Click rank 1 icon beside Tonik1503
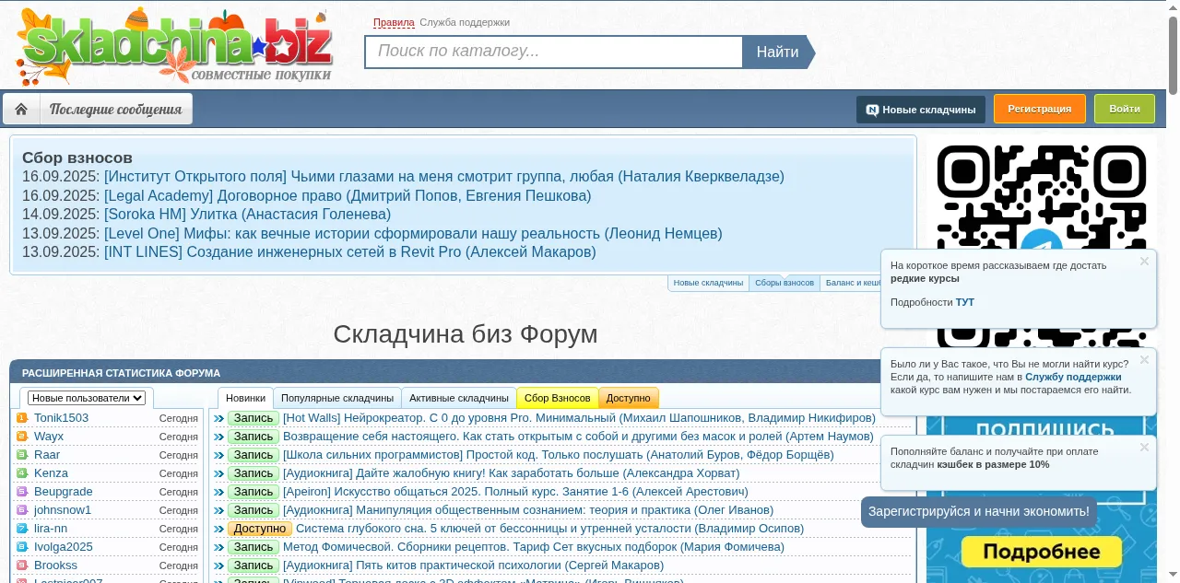Image resolution: width=1180 pixels, height=583 pixels. pos(22,418)
